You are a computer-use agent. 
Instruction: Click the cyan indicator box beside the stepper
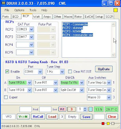point(91,109)
